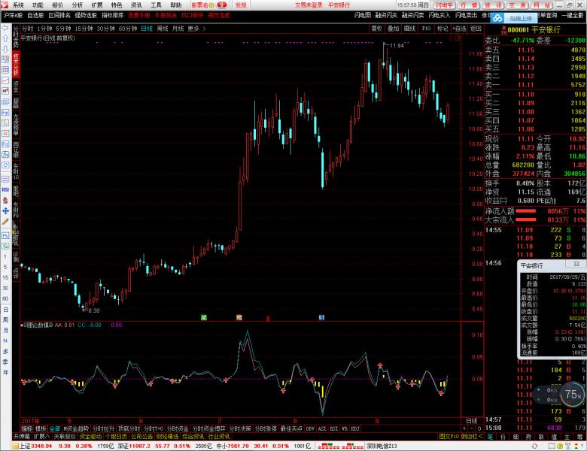Screen dimensions: 587x451
Task: Switch to the 分时 intraday view
Action: tap(28, 29)
